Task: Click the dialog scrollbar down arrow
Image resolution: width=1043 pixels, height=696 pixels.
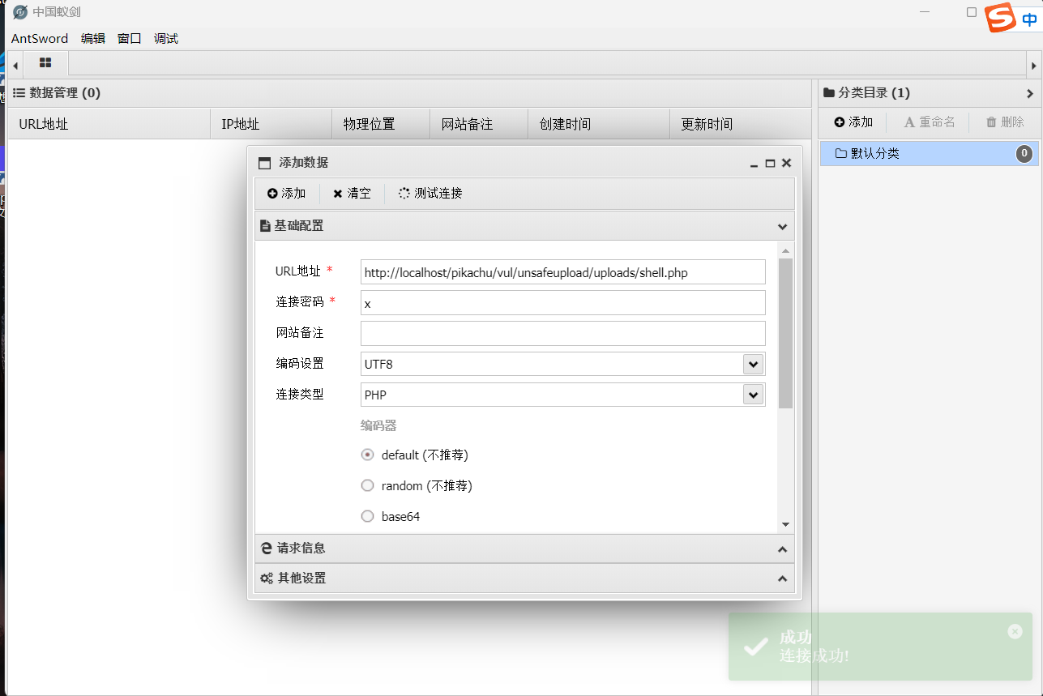Action: coord(785,524)
